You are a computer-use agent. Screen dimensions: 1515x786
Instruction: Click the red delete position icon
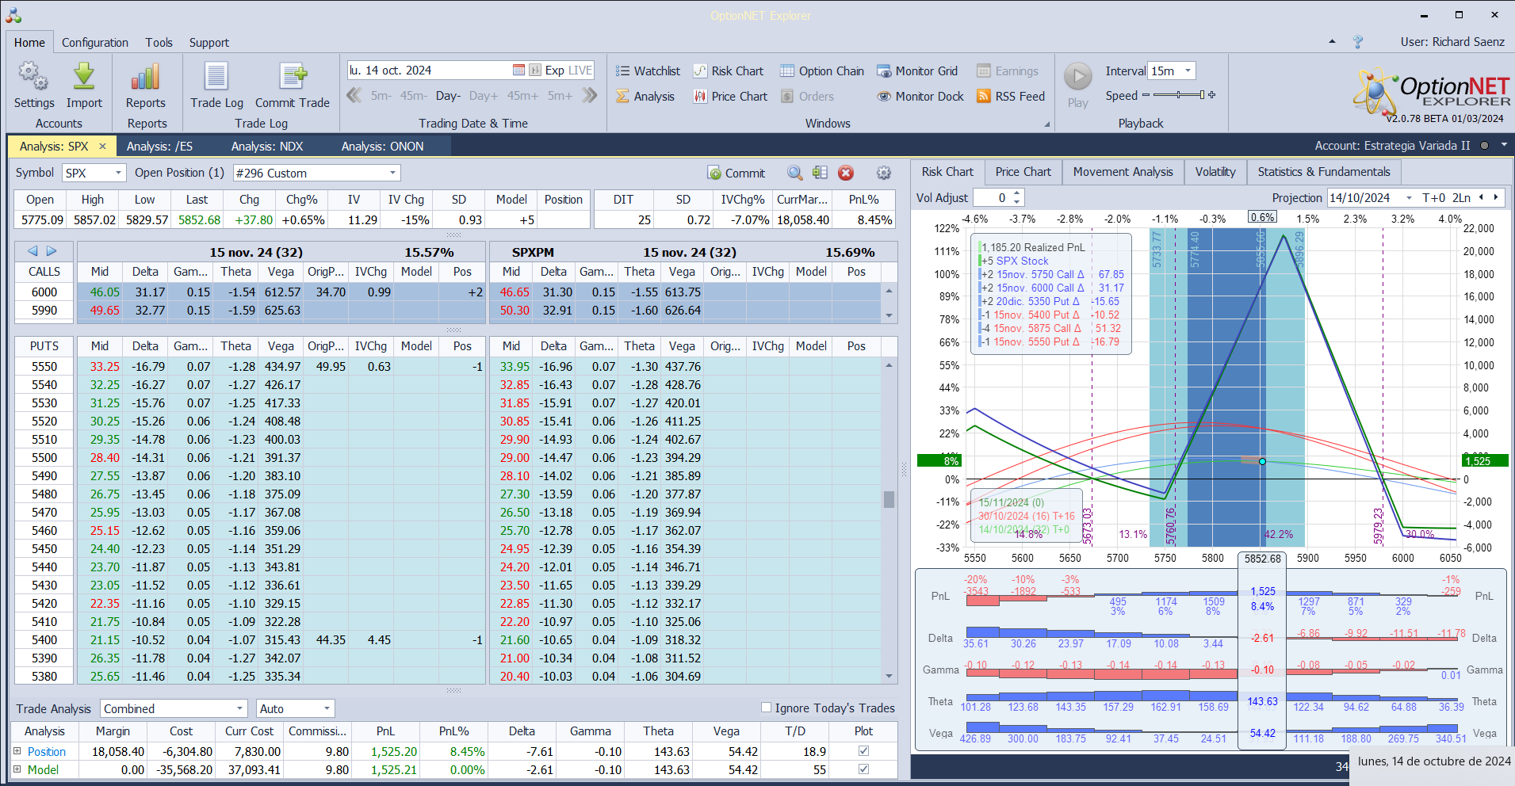[x=846, y=174]
